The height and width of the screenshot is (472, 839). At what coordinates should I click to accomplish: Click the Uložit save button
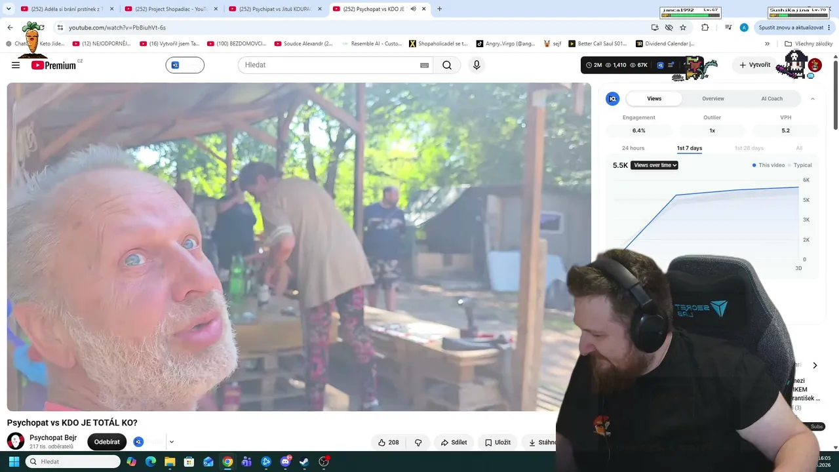tap(498, 442)
